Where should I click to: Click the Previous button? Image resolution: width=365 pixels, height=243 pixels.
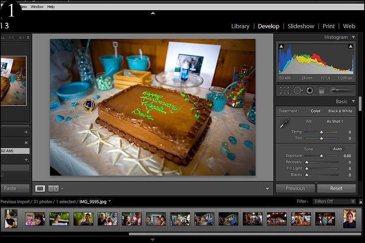click(x=295, y=188)
